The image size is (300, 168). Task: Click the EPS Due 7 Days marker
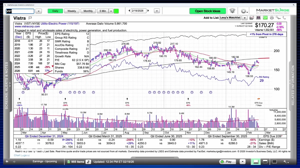pos(258,102)
